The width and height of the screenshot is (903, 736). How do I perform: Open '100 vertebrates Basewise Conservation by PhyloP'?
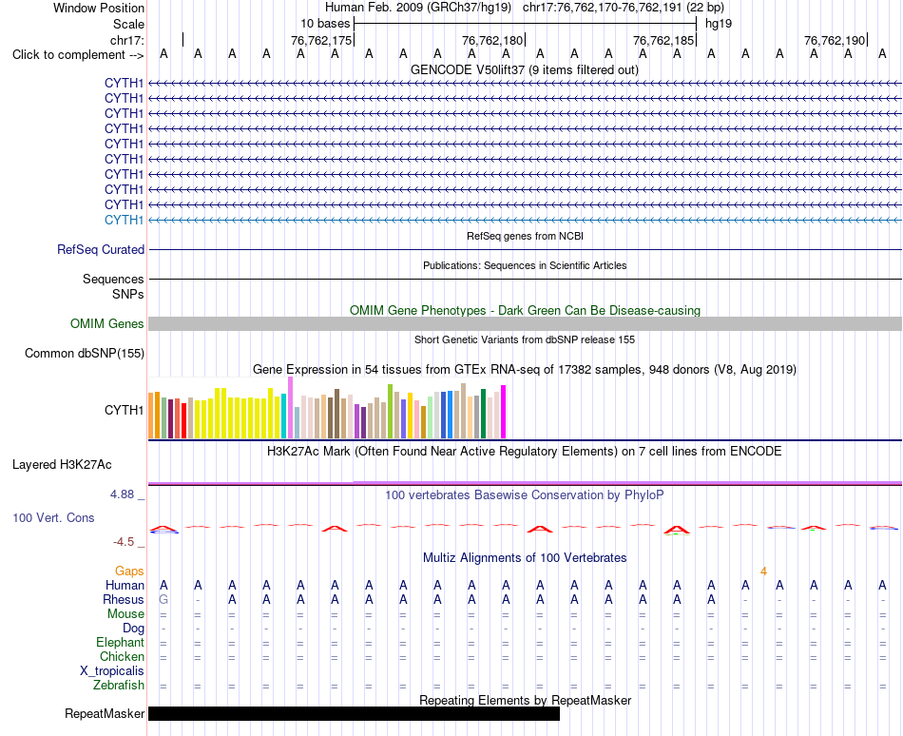tap(525, 495)
